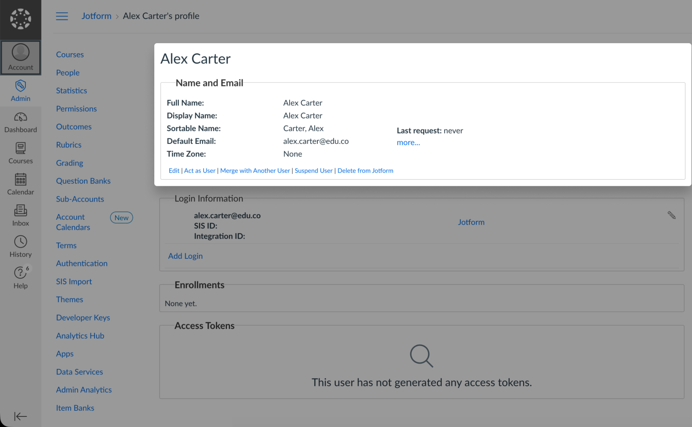Open the Admin shield icon

click(x=21, y=91)
